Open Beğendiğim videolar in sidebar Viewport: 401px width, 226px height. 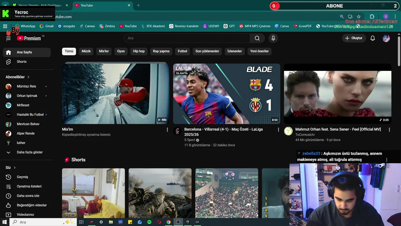click(27, 205)
